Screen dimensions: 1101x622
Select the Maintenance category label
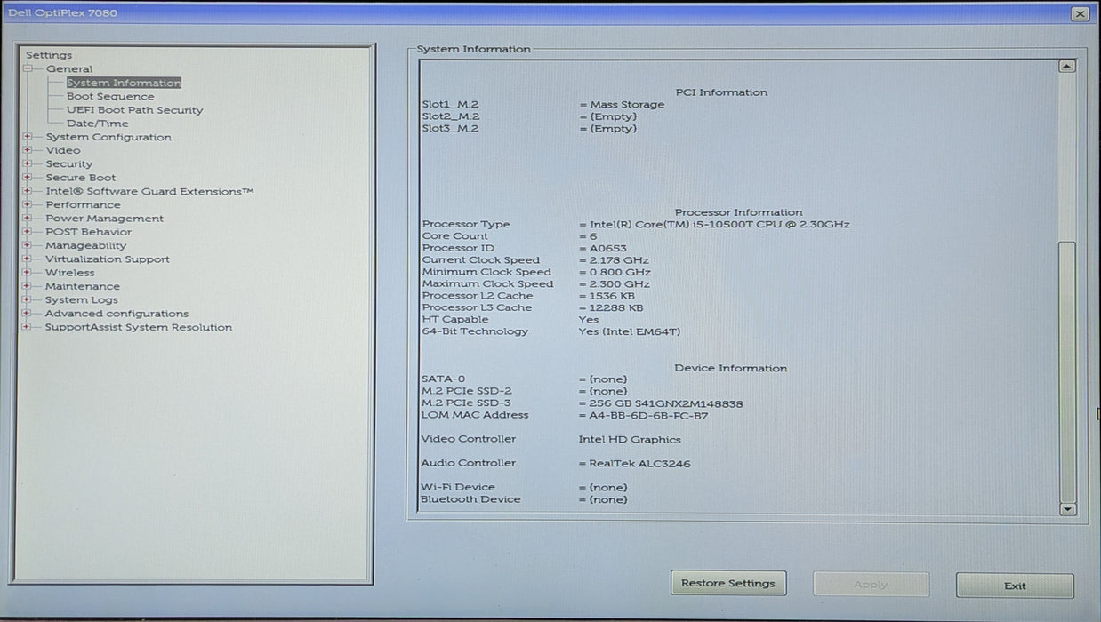pyautogui.click(x=83, y=286)
